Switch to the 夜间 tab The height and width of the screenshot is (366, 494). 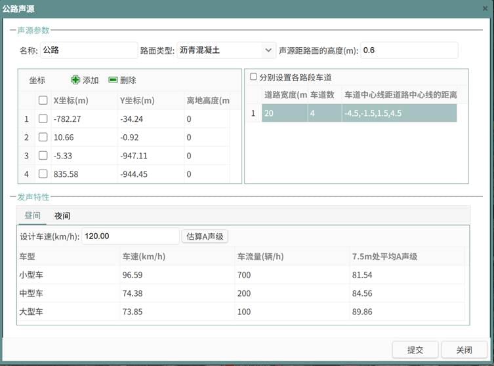(62, 215)
